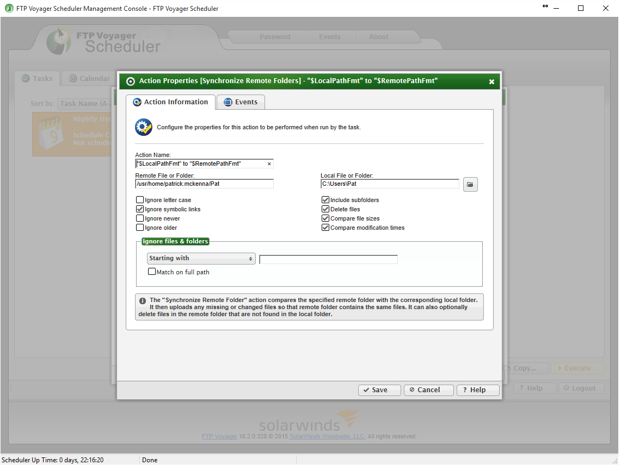
Task: Switch to the Events tab in dialog
Action: tap(241, 102)
